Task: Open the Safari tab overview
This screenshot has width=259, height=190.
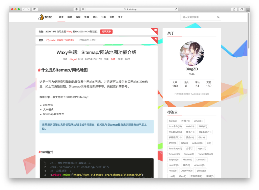Action: coord(241,9)
